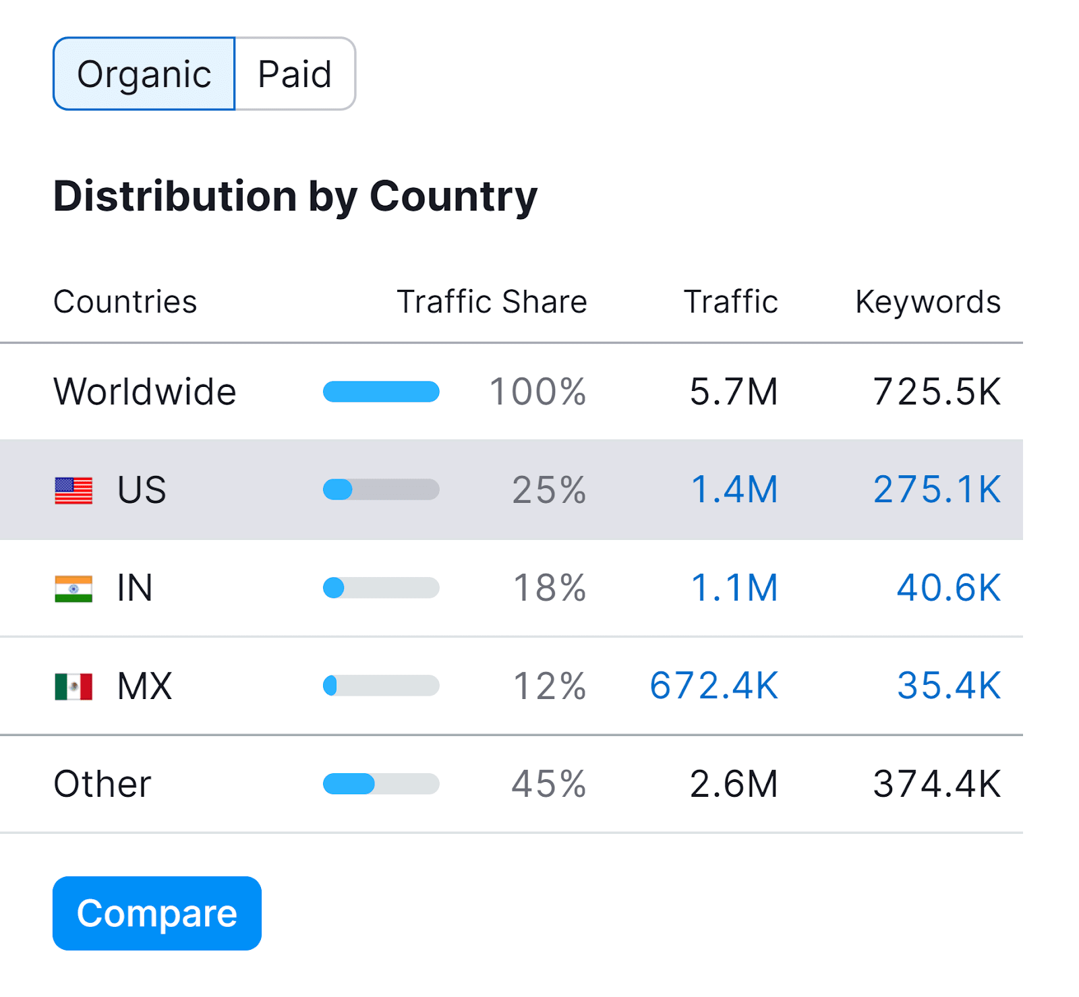Switch to the Paid tab
1079x997 pixels.
coord(293,73)
